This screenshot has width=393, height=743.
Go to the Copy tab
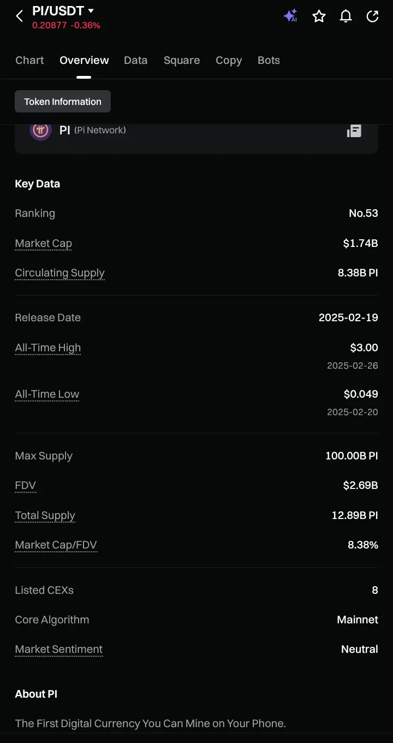pos(229,60)
